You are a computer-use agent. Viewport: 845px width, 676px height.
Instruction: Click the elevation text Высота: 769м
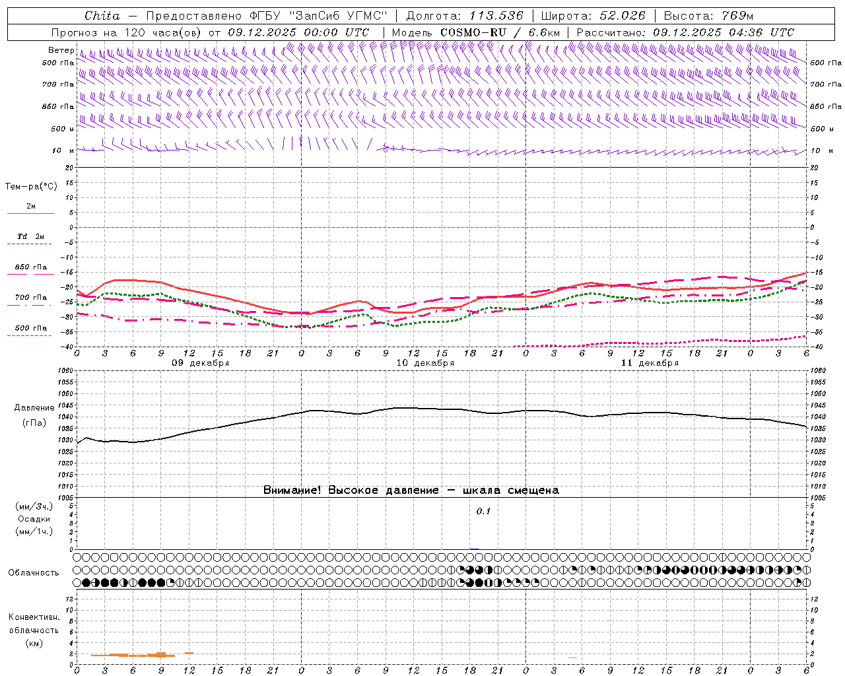click(x=708, y=16)
